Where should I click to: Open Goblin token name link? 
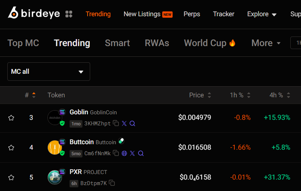79,112
